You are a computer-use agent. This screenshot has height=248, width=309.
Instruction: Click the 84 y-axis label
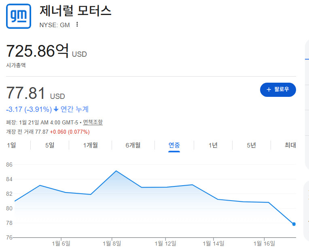[x=9, y=179]
